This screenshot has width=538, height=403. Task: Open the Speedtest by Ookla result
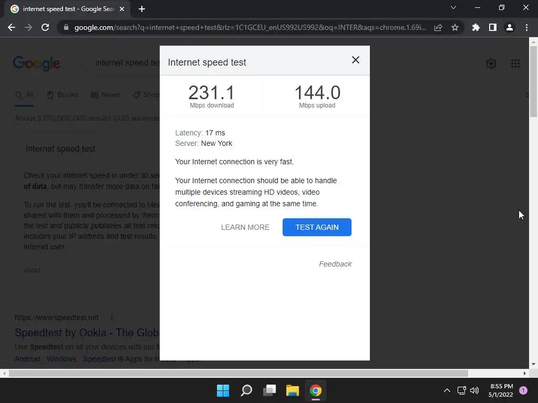pos(87,332)
